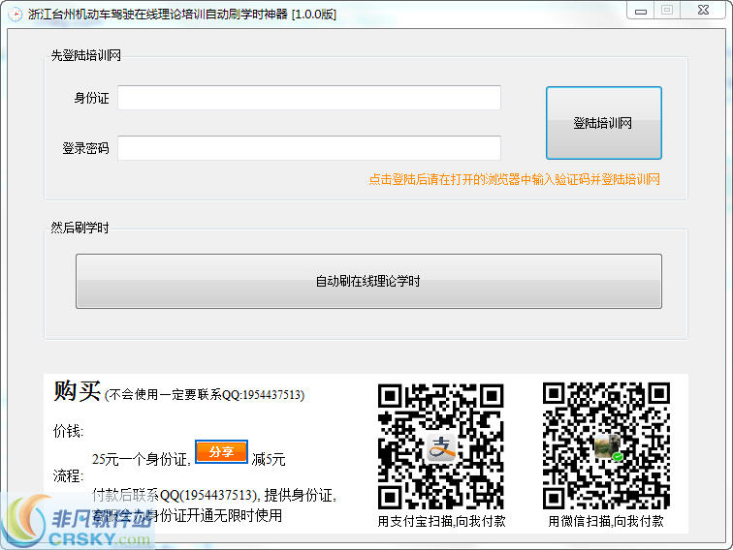Click the 登陆培训网 button
The height and width of the screenshot is (550, 733).
click(603, 123)
